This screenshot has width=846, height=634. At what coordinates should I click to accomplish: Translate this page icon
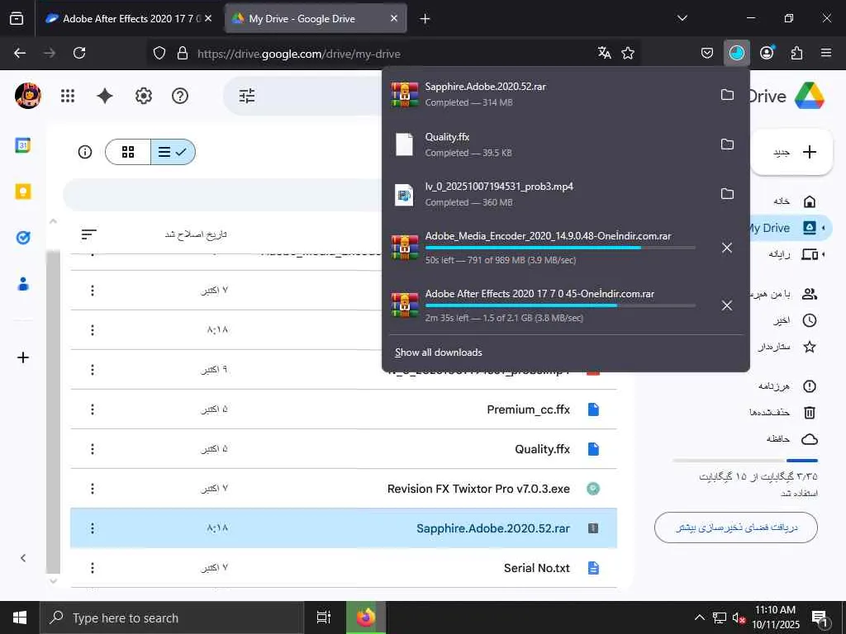click(x=604, y=53)
